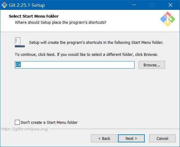Minimize the Git Setup window

click(134, 5)
